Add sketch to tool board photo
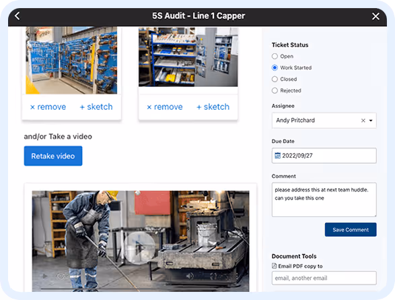Image resolution: width=395 pixels, height=300 pixels. tap(96, 107)
